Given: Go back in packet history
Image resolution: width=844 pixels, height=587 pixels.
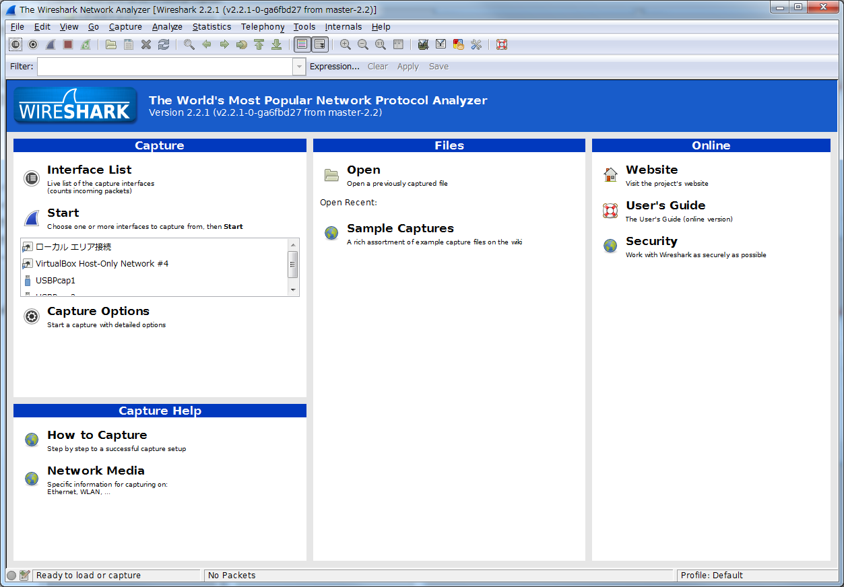Looking at the screenshot, I should 207,44.
